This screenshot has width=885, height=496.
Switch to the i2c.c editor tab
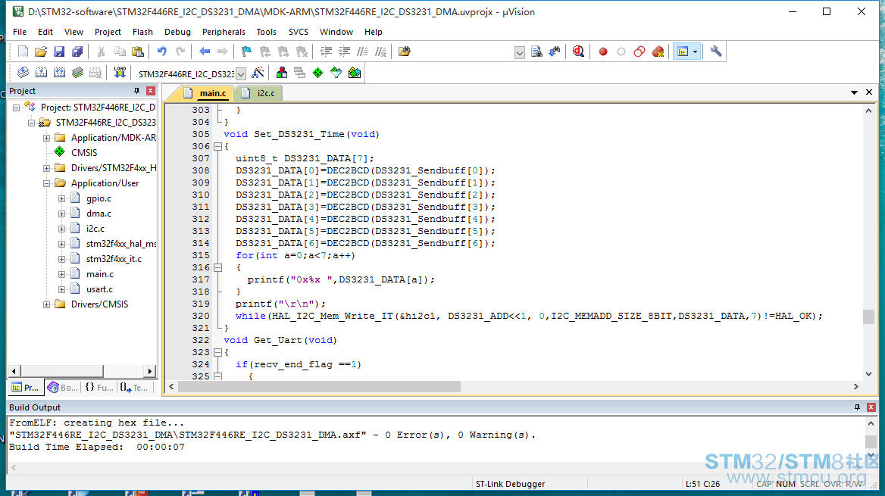coord(259,93)
